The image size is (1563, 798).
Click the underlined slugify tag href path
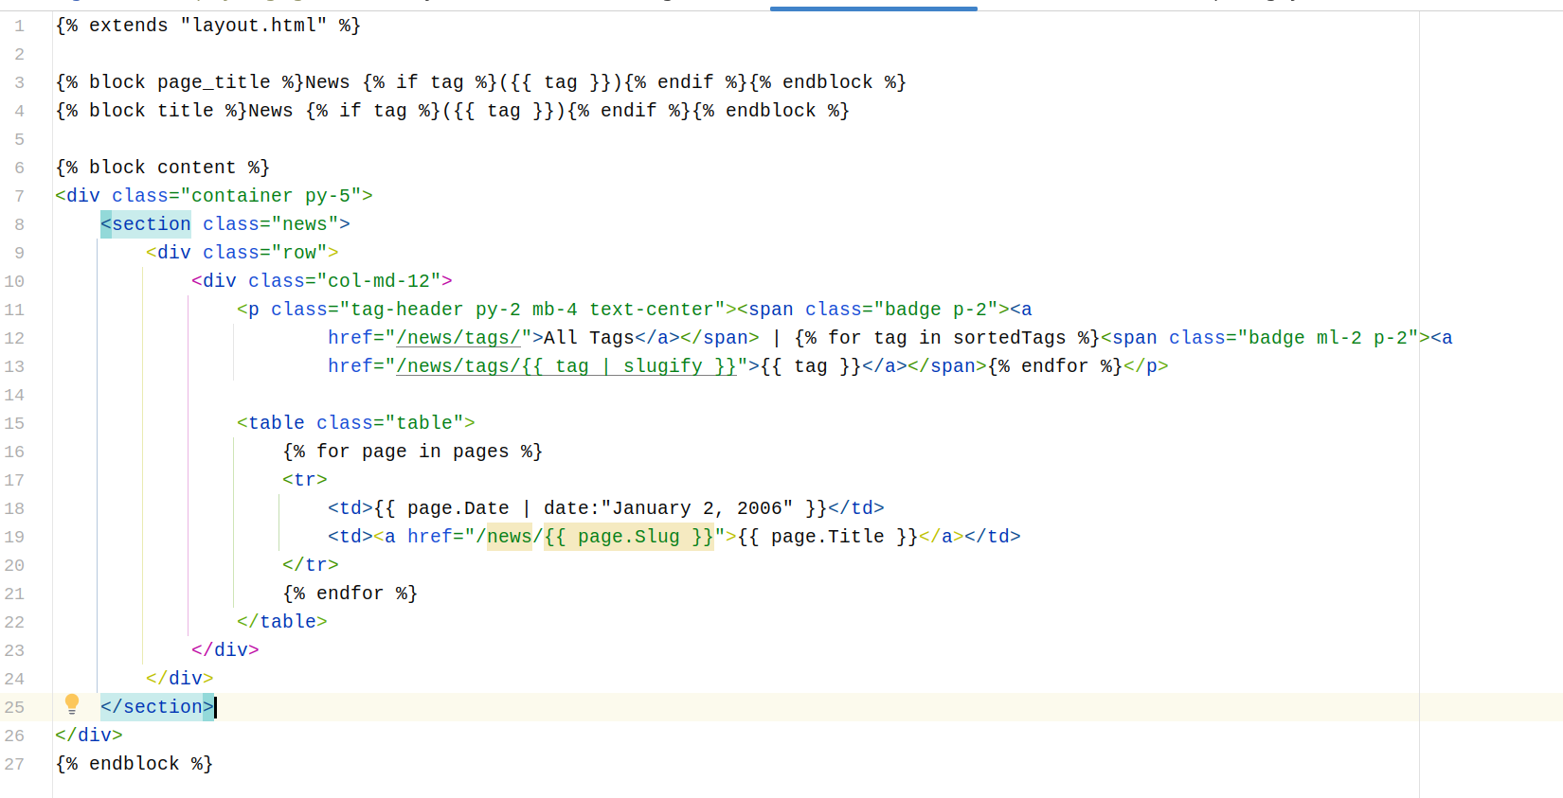[x=566, y=366]
